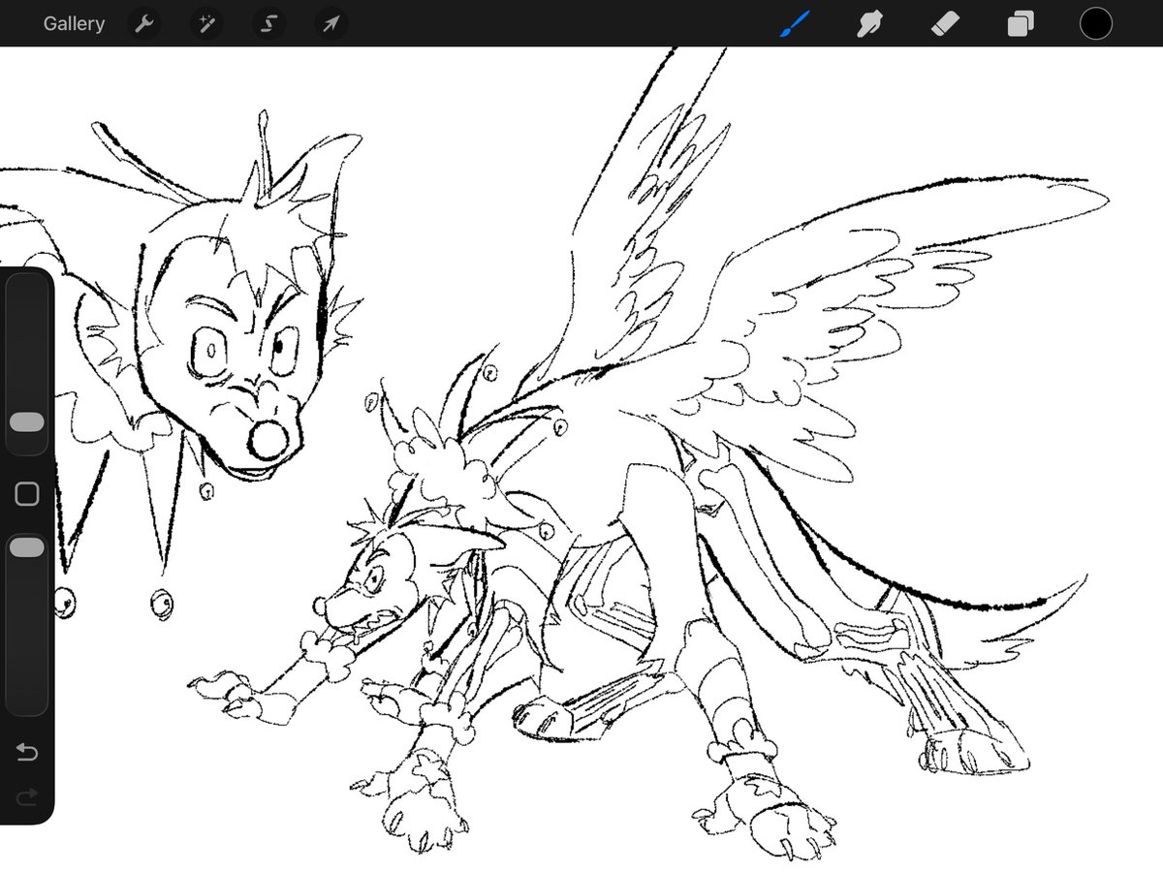Select the Brush tool
This screenshot has height=872, width=1163.
coord(795,23)
